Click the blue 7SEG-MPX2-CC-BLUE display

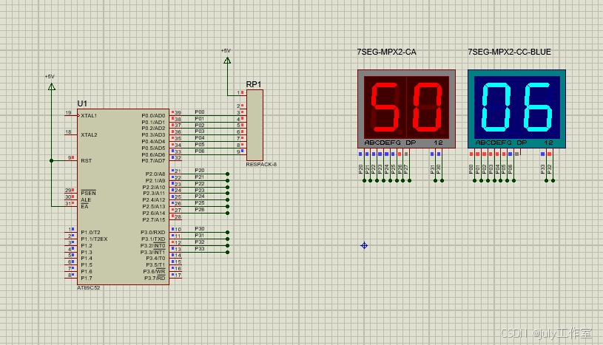516,109
